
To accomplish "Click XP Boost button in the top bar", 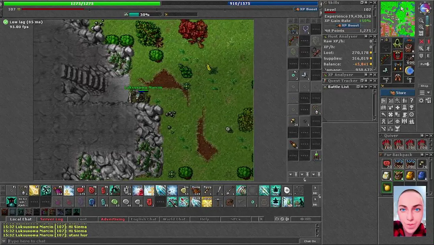I will (306, 9).
